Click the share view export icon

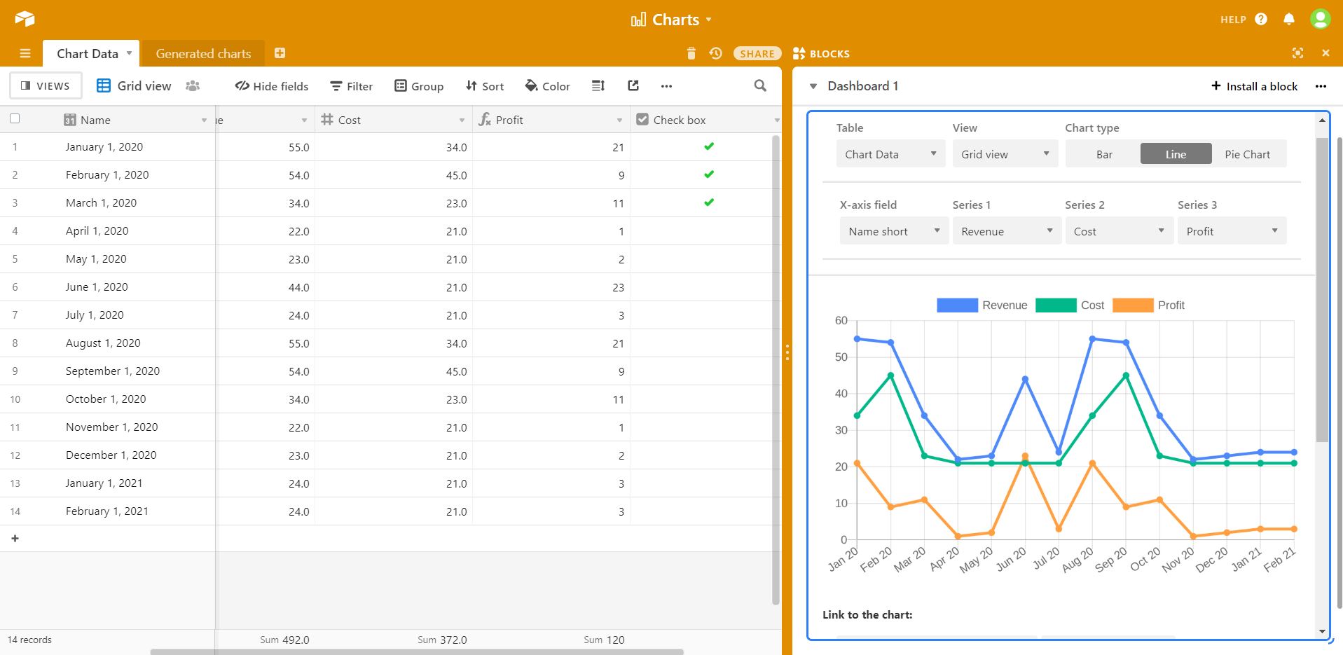click(x=633, y=85)
